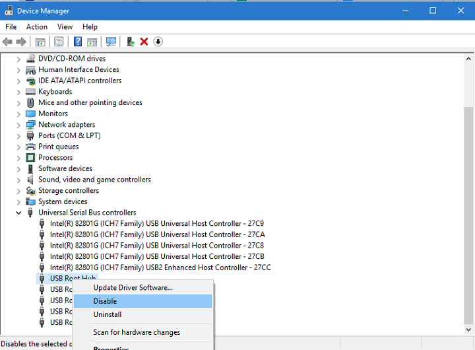Select the Software devices label

[65, 168]
